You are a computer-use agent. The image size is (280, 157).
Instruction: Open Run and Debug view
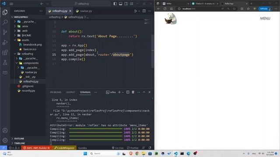coord(5,42)
